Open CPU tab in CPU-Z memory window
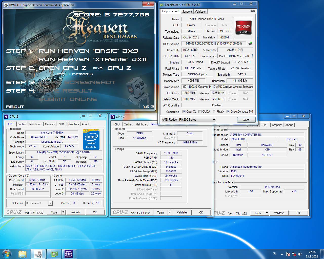This screenshot has height=259, width=324. (x=117, y=124)
